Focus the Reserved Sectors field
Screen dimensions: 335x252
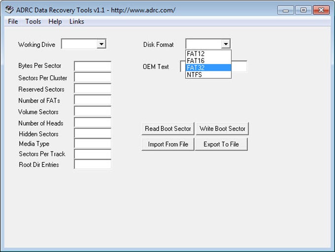tap(93, 89)
